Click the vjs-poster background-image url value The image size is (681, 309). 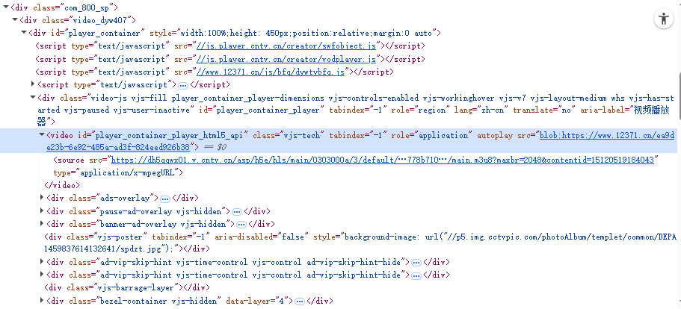pyautogui.click(x=360, y=243)
